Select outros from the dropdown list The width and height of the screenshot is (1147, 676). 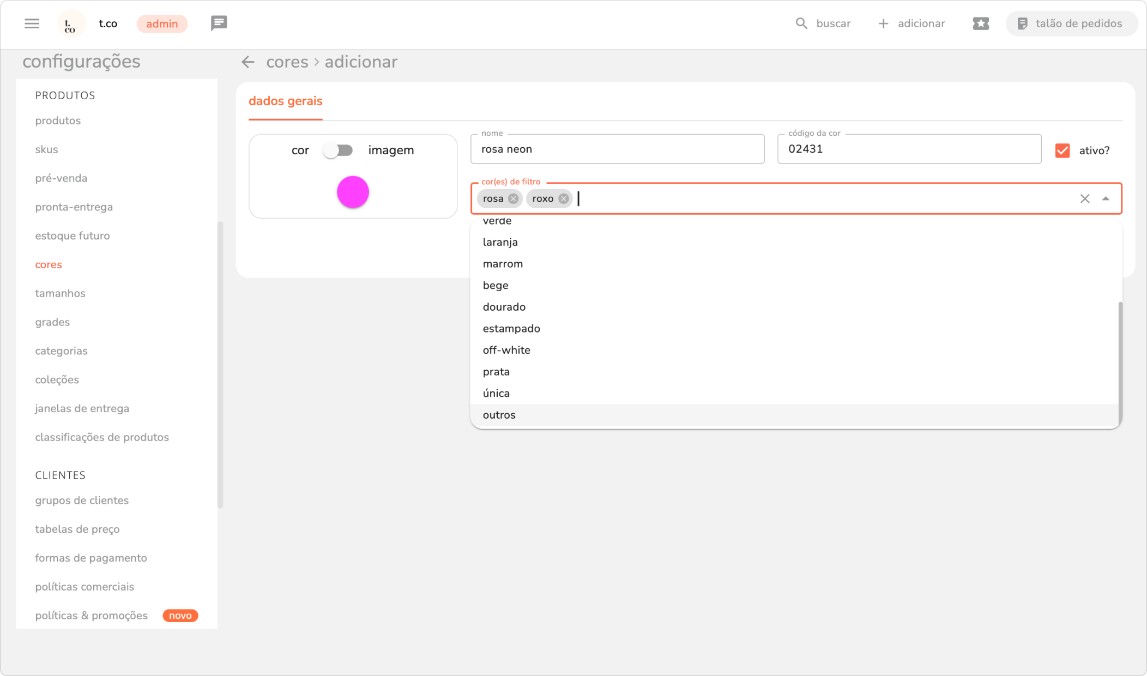tap(499, 415)
